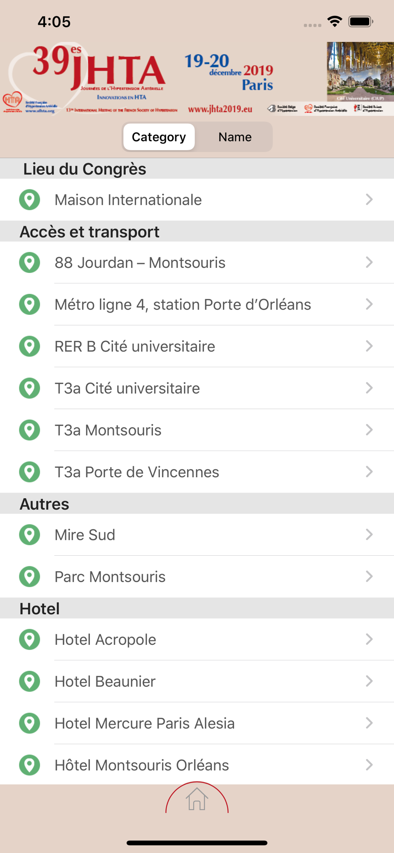This screenshot has width=394, height=853.
Task: Open chevron for 88 Jourdan – Montsouris
Action: (369, 262)
